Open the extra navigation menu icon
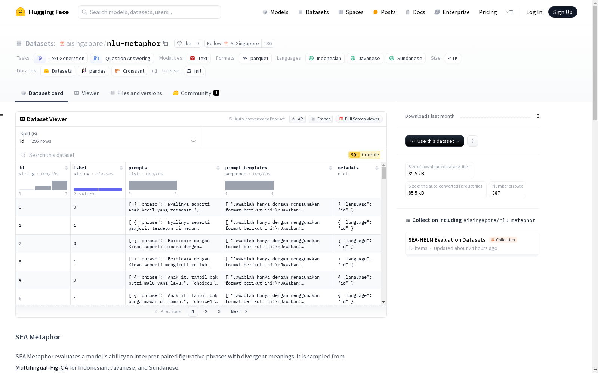 509,12
